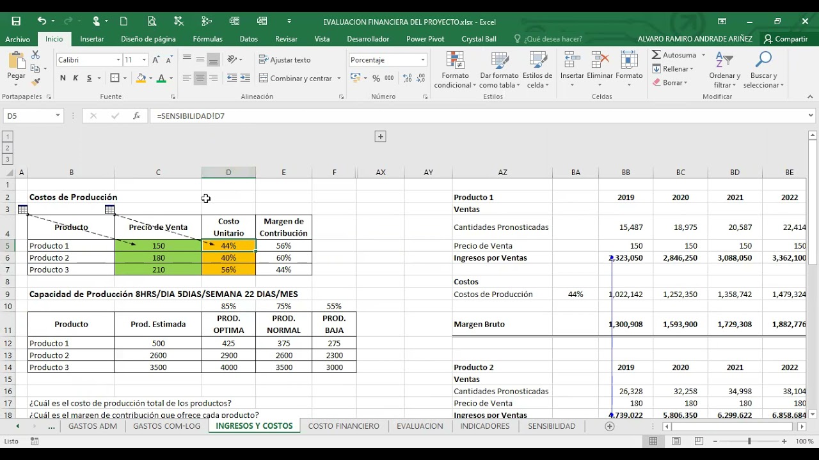The width and height of the screenshot is (819, 460).
Task: Click zoom in plus on slider
Action: 784,441
